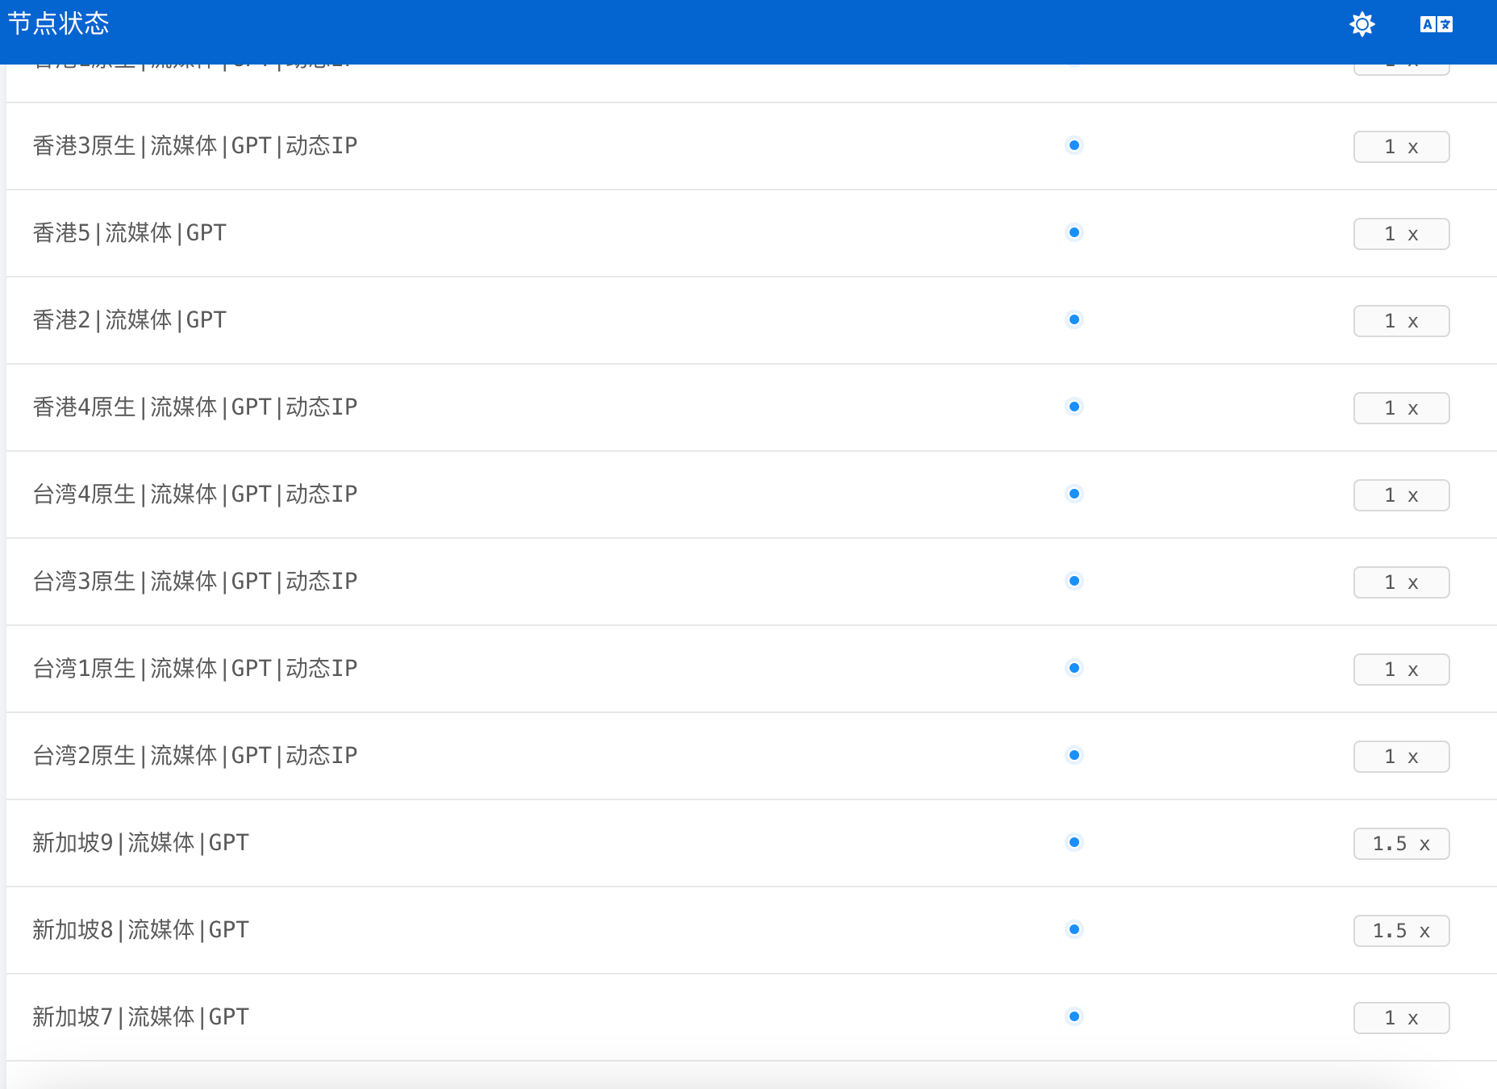Select the 新加坡7|流媒体|GPT node name
This screenshot has width=1497, height=1089.
tap(141, 1017)
